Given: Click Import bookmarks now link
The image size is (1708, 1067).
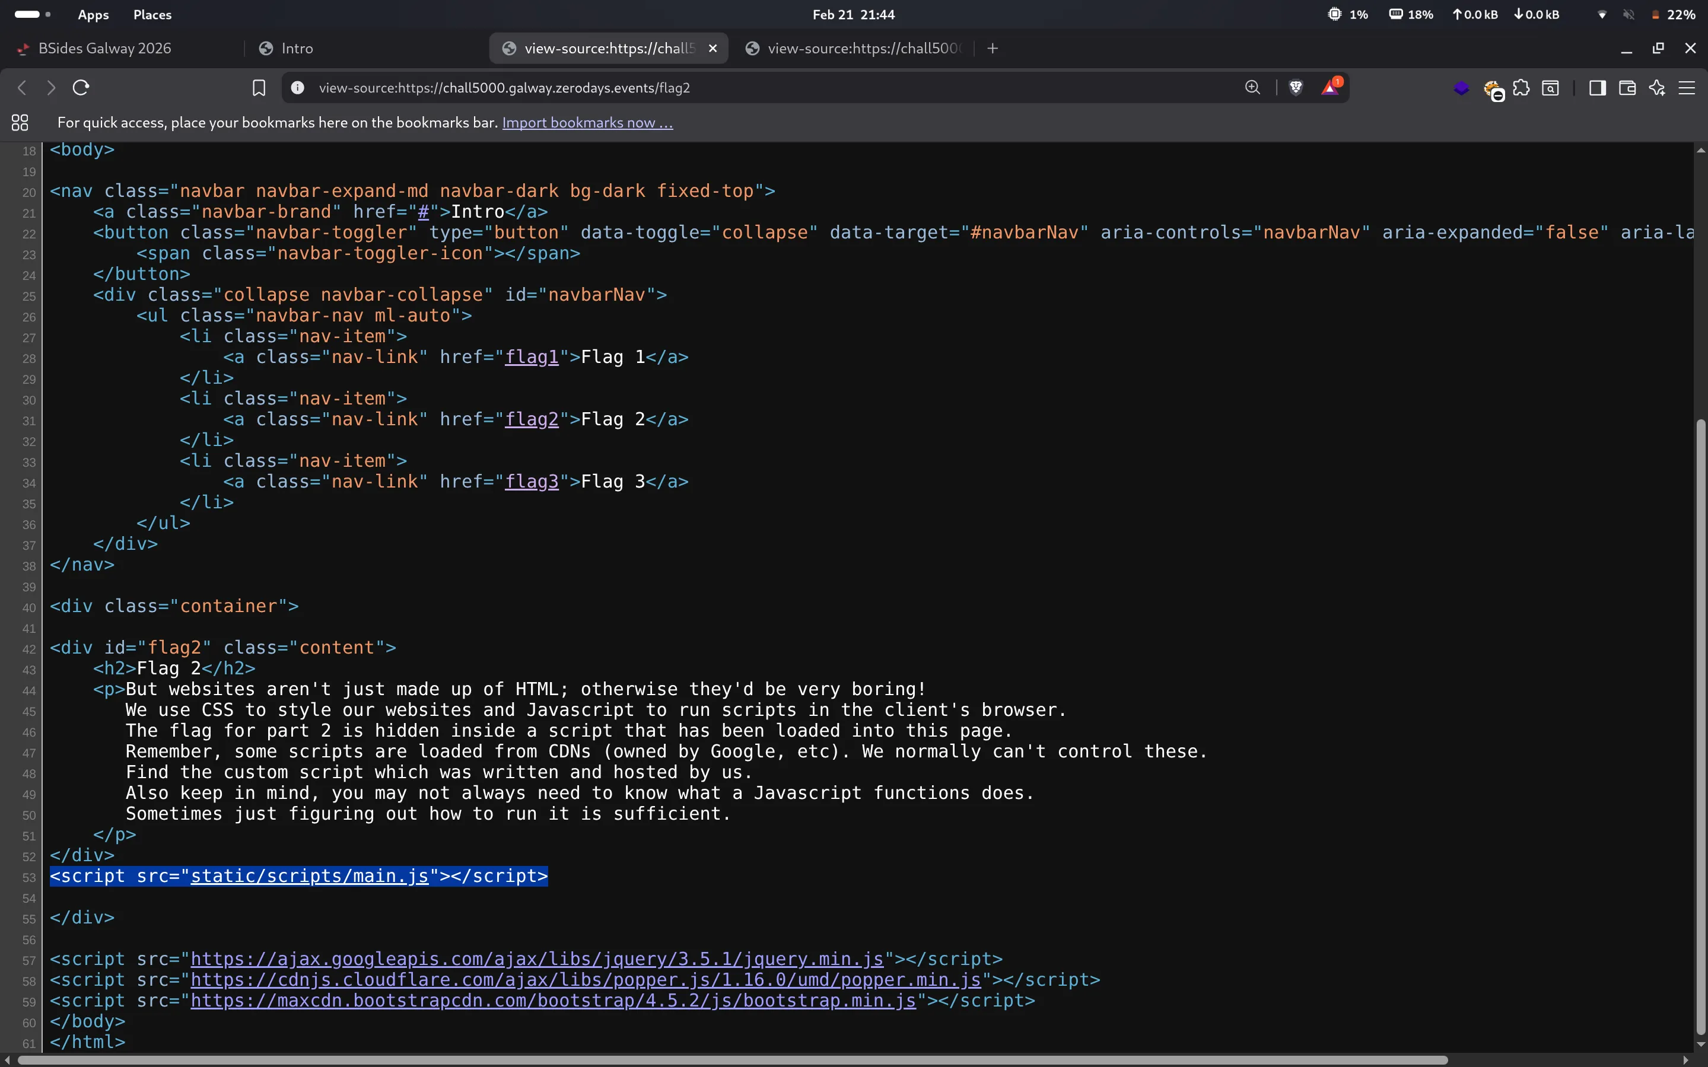Looking at the screenshot, I should pos(587,123).
